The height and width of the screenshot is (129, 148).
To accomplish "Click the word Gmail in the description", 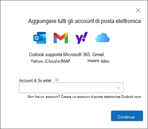I will 98,55.
